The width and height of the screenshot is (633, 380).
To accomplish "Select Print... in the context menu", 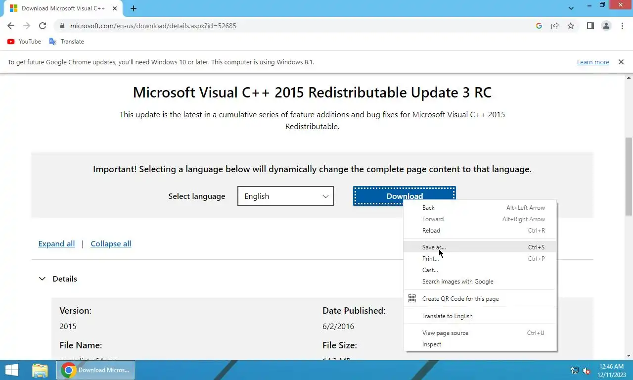I will pyautogui.click(x=480, y=259).
